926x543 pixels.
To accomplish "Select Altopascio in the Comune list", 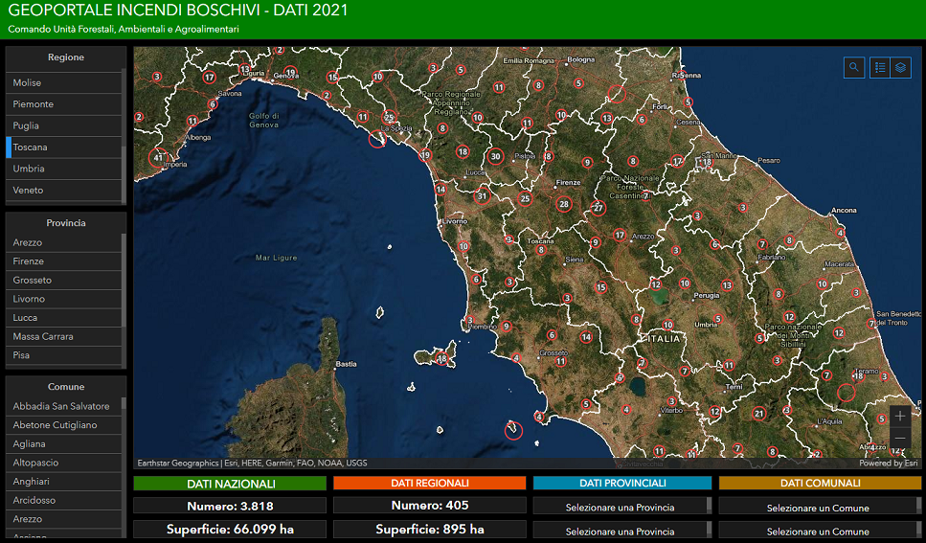I will 64,463.
